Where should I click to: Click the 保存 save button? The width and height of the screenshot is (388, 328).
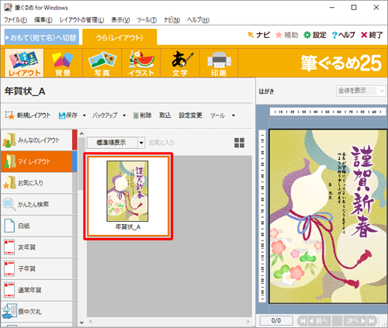click(x=68, y=116)
